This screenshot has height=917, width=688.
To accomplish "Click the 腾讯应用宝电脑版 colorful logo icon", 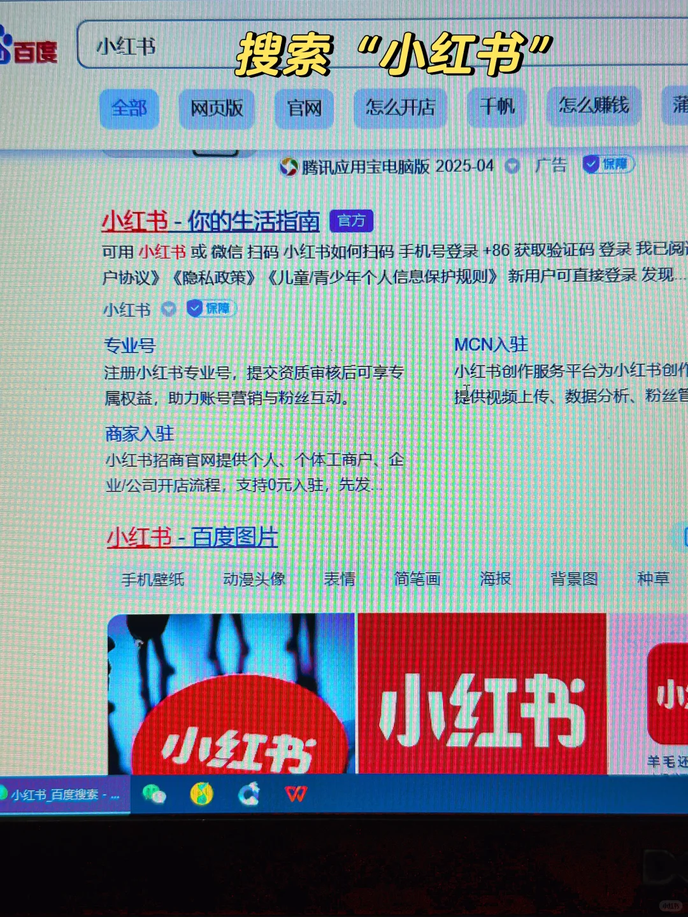I will (289, 167).
